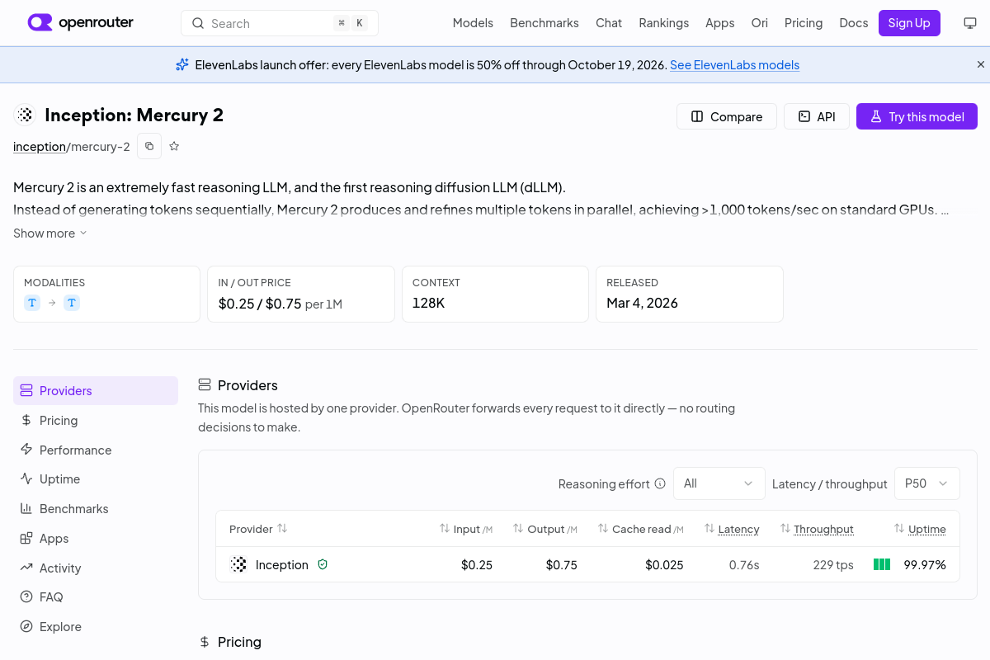The height and width of the screenshot is (660, 990).
Task: Jump to Activity in the sidebar
Action: coord(96,568)
